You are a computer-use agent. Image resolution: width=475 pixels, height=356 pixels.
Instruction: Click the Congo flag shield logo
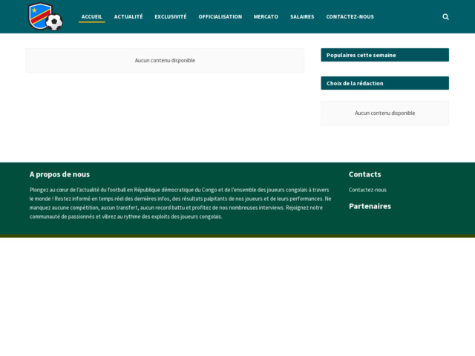[x=39, y=15]
